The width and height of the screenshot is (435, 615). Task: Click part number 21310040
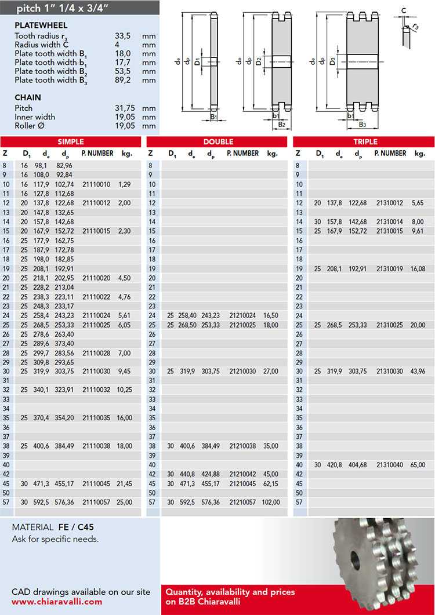389,465
